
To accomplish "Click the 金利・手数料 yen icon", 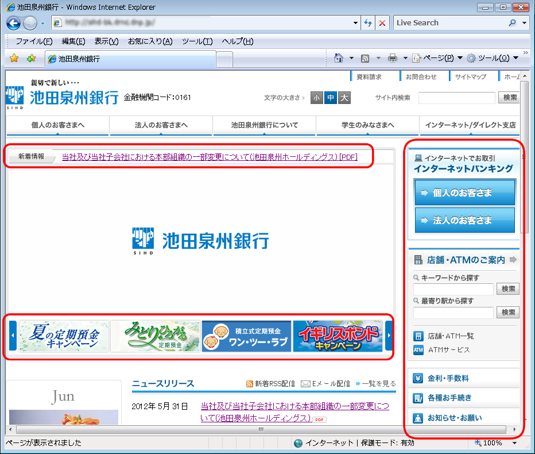I will pos(418,378).
